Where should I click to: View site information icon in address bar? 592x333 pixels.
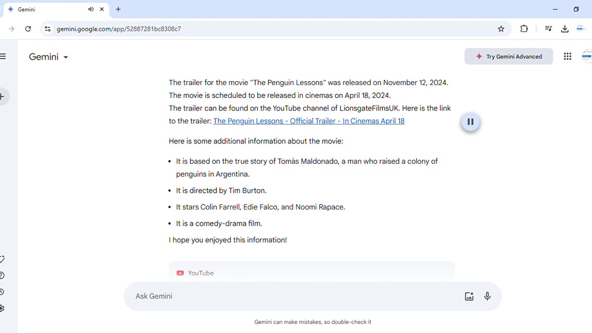pyautogui.click(x=47, y=29)
